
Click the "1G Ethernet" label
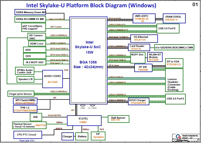click(x=141, y=37)
